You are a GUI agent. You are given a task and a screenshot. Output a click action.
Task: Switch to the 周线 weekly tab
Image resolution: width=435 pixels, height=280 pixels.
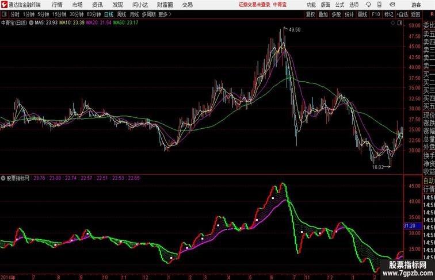pyautogui.click(x=121, y=14)
